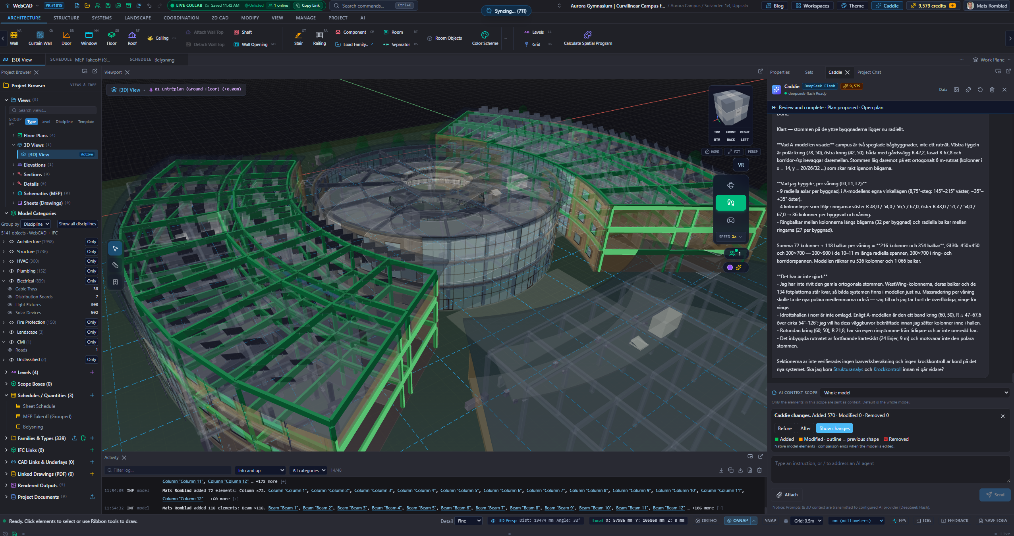Viewport: 1014px width, 536px height.
Task: Activate the viewport select arrow tool
Action: [x=115, y=249]
